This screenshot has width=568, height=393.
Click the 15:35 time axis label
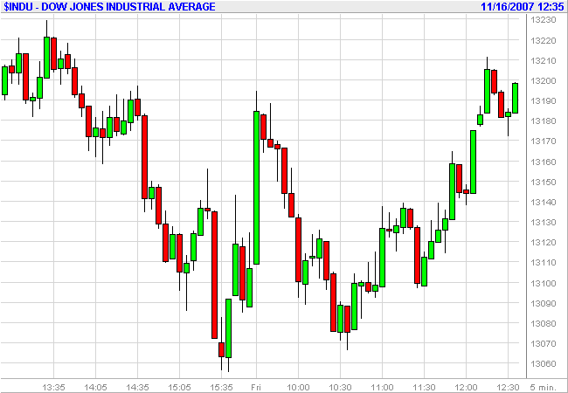tap(221, 388)
